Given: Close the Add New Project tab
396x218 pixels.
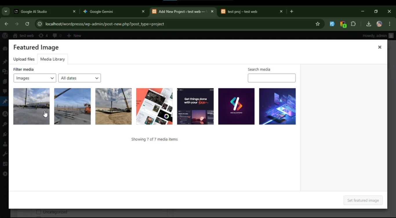Looking at the screenshot, I should (x=212, y=12).
